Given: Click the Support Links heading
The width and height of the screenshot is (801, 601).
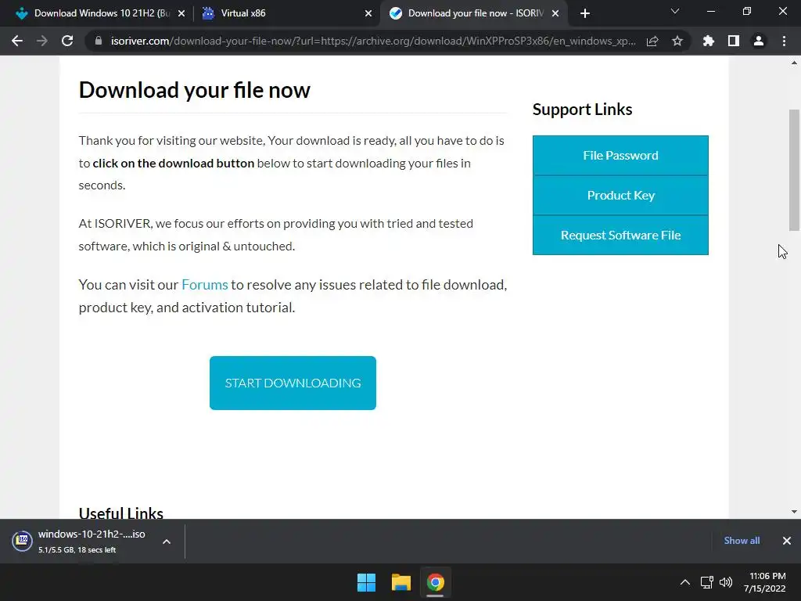Looking at the screenshot, I should [582, 110].
